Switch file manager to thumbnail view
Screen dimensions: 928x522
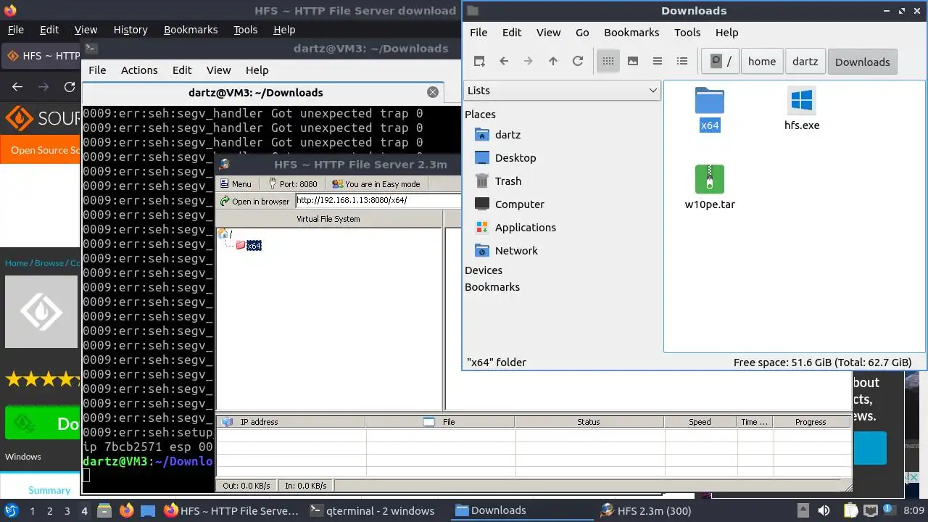click(x=633, y=62)
